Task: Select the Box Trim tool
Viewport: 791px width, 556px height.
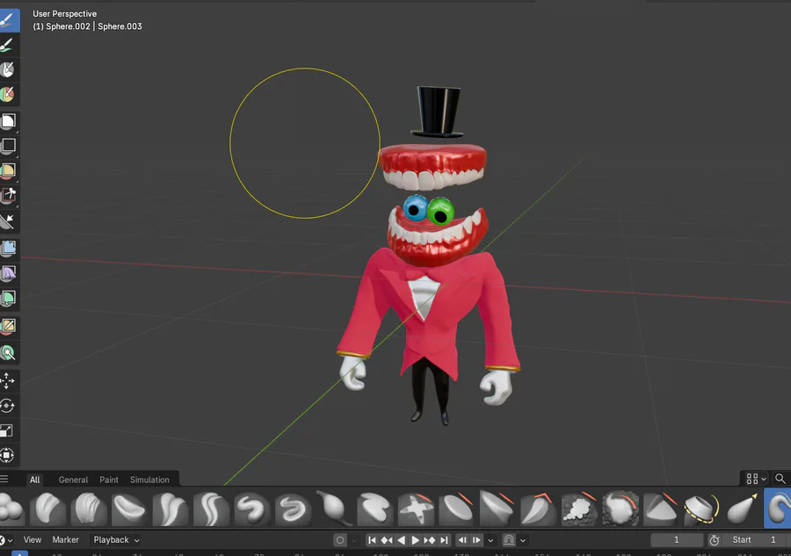Action: point(8,195)
